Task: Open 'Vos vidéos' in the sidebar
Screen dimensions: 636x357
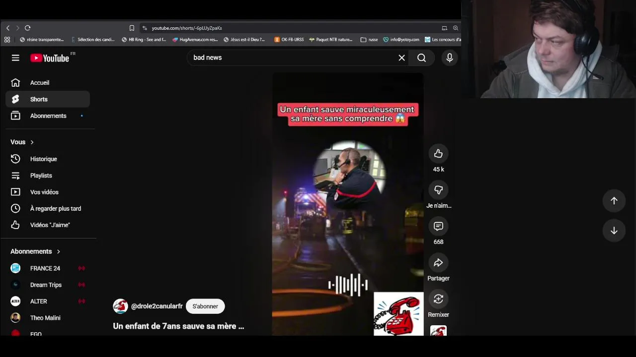Action: pos(48,192)
